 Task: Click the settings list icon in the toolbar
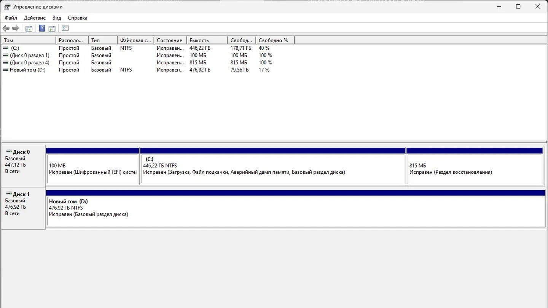[65, 28]
